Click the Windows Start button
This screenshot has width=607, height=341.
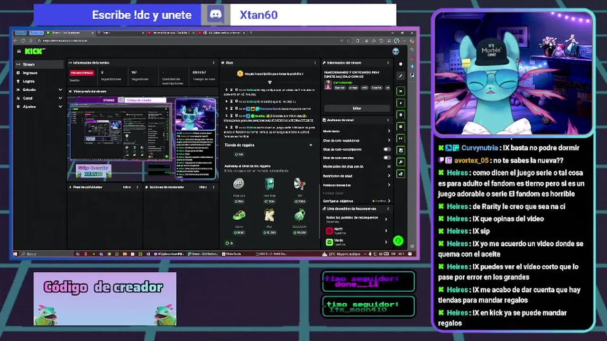(15, 254)
